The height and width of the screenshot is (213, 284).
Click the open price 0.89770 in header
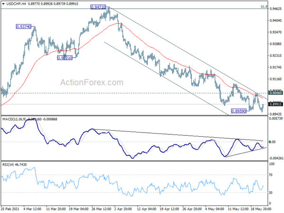[x=34, y=4]
